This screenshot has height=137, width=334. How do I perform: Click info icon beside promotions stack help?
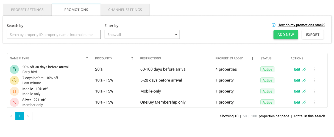point(273,25)
